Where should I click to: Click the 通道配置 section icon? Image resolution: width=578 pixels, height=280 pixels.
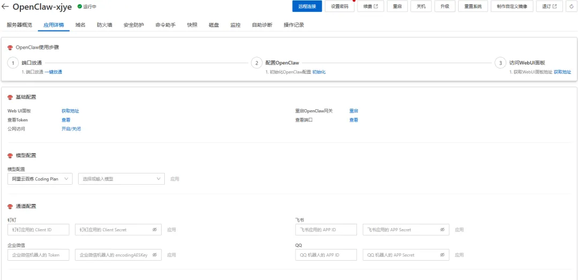pyautogui.click(x=10, y=206)
